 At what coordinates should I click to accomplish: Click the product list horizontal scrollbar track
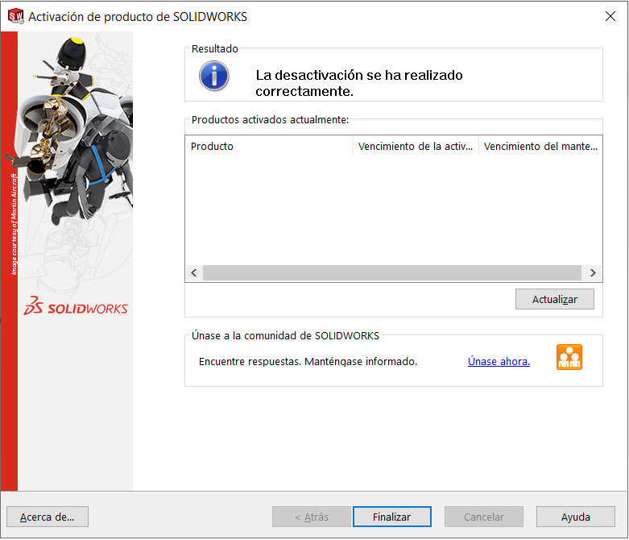point(392,273)
